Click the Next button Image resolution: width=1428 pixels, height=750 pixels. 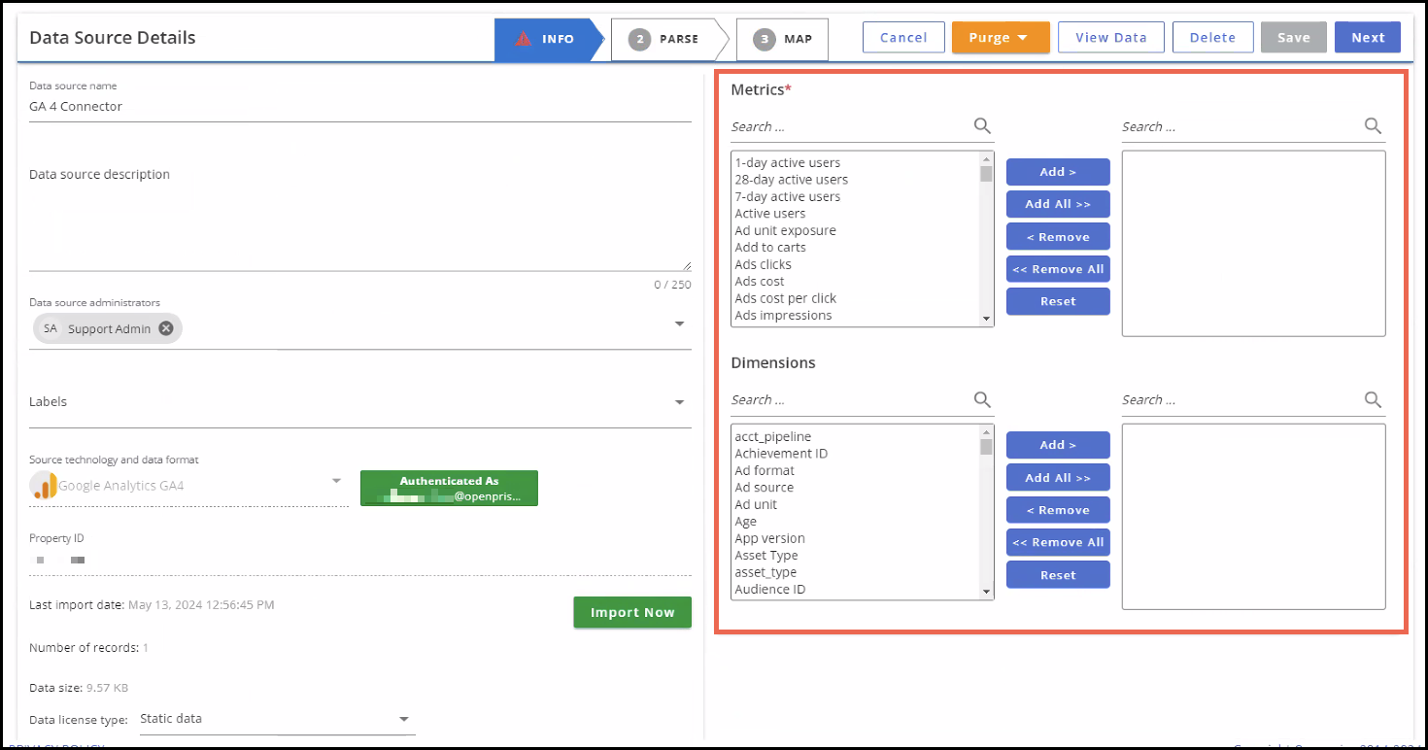[x=1368, y=38]
